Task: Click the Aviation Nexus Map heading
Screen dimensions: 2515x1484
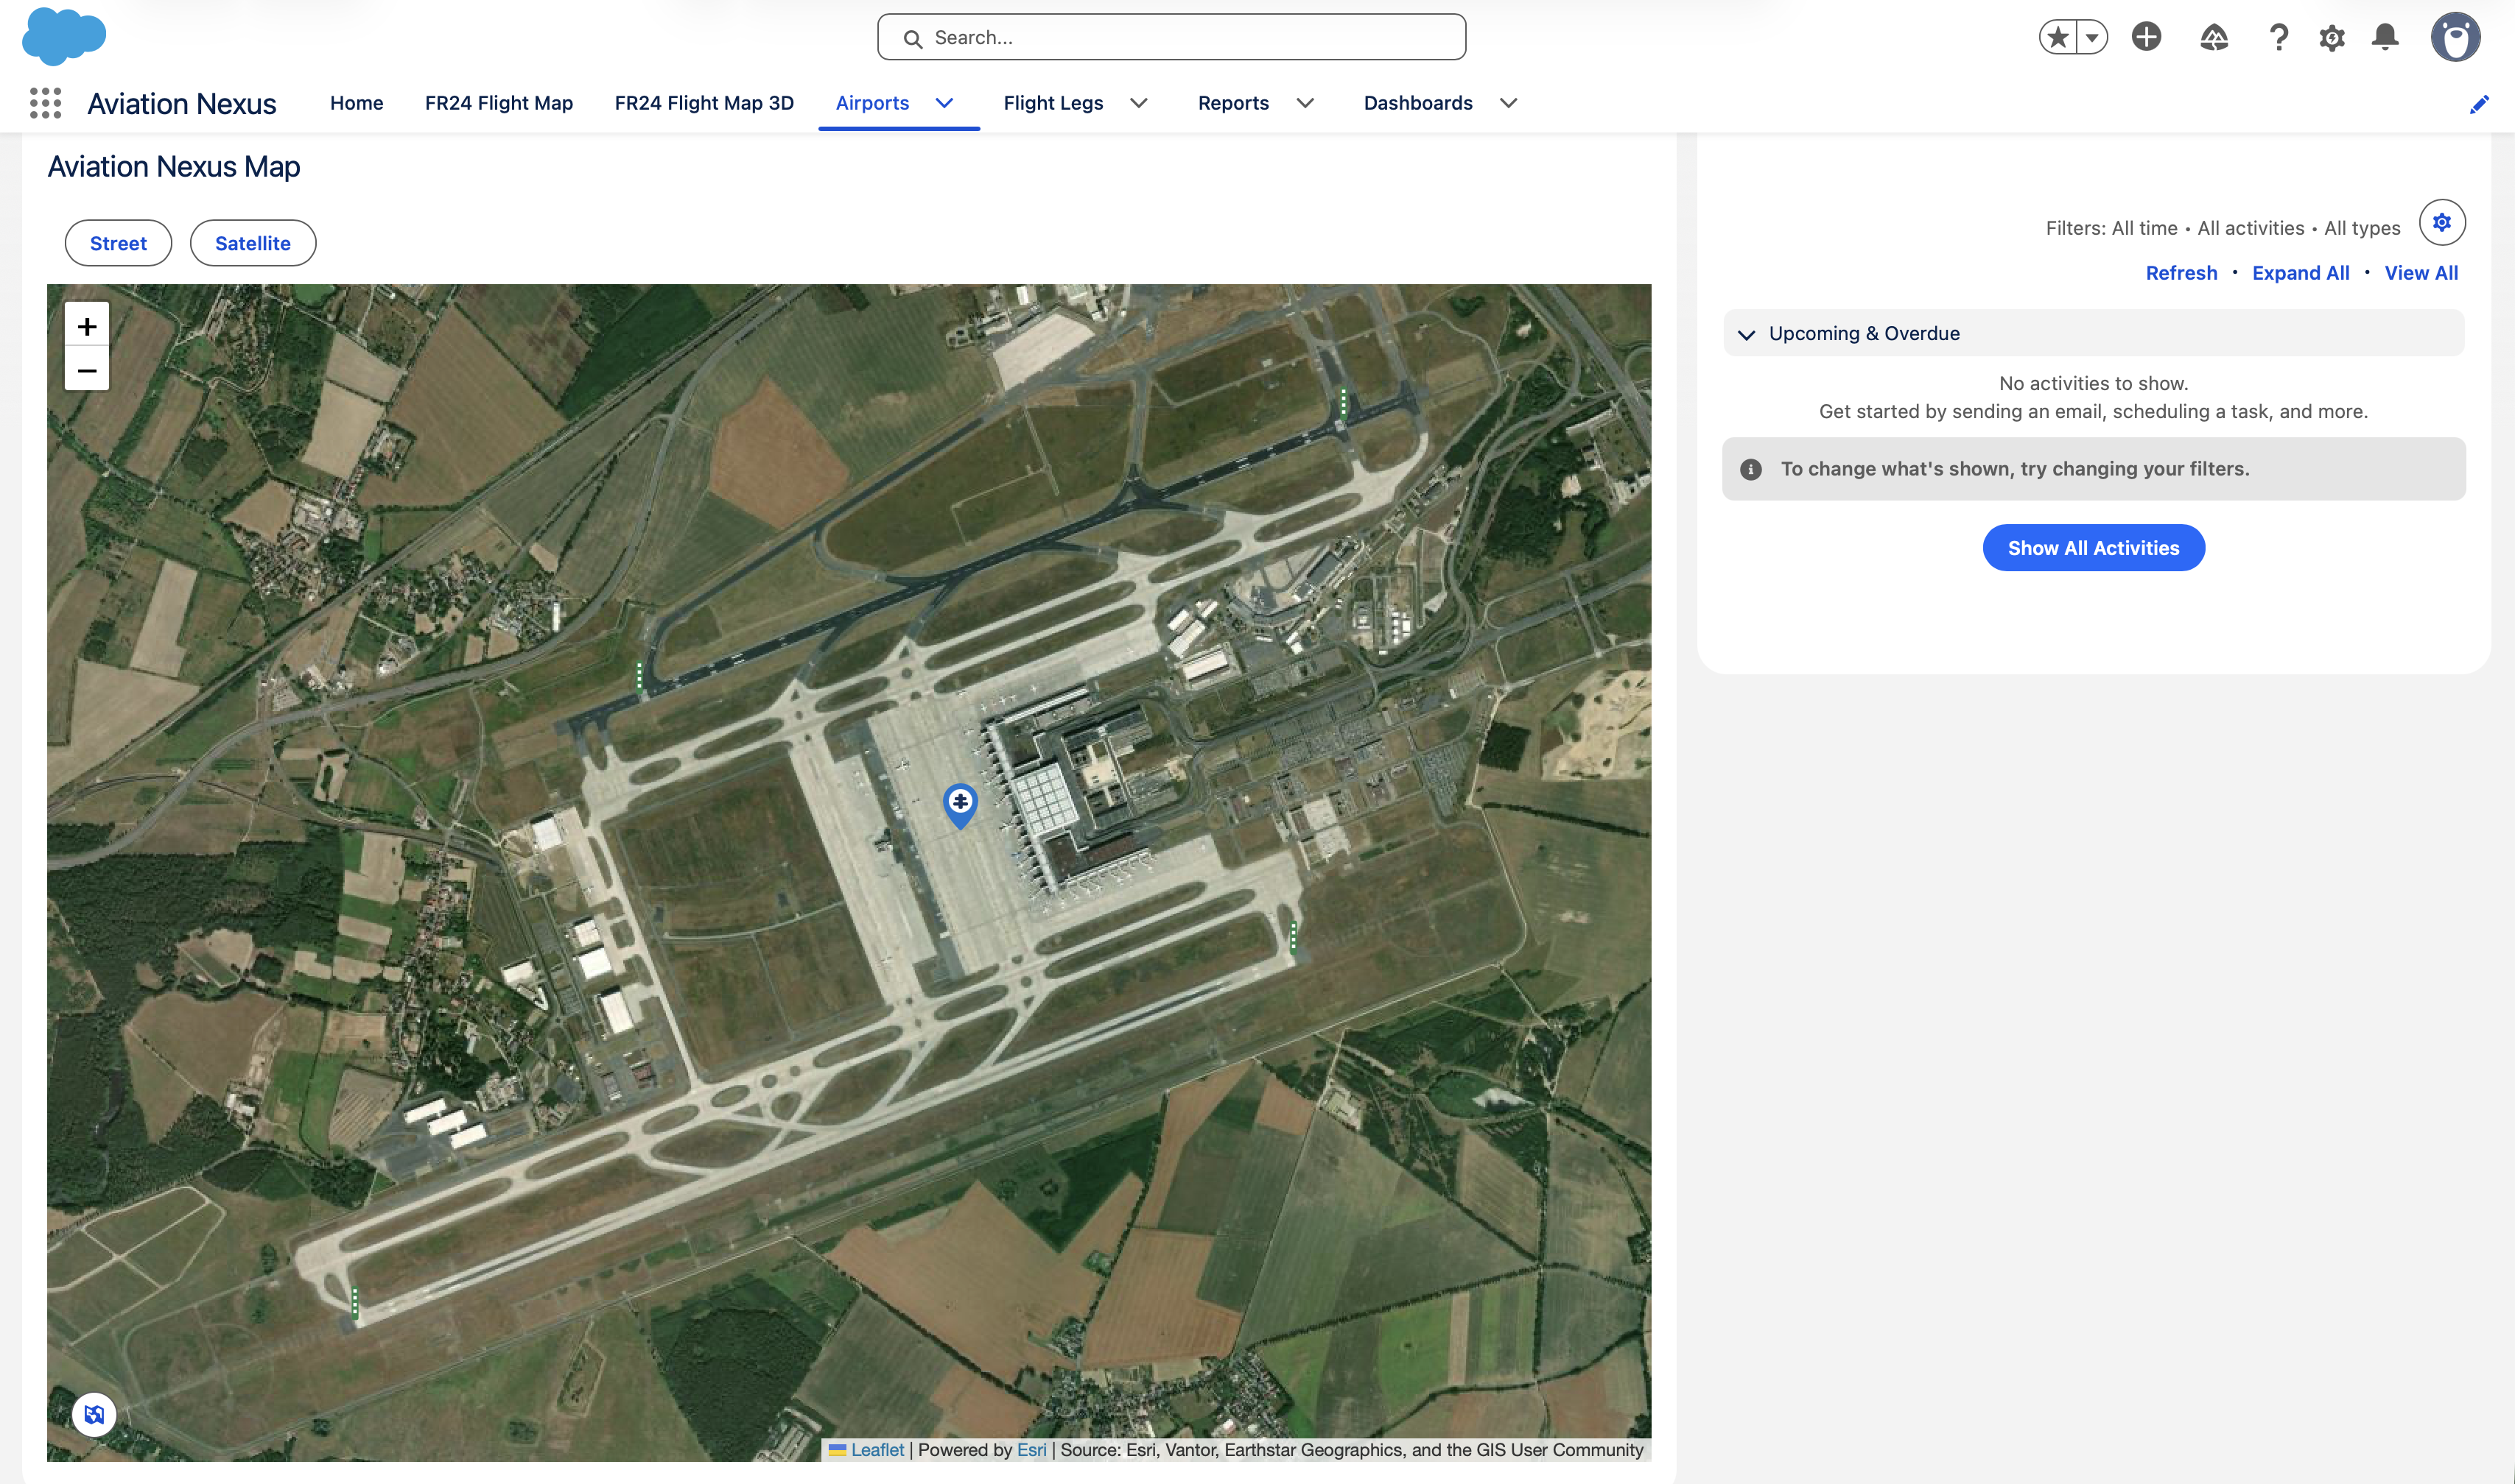Action: tap(174, 166)
